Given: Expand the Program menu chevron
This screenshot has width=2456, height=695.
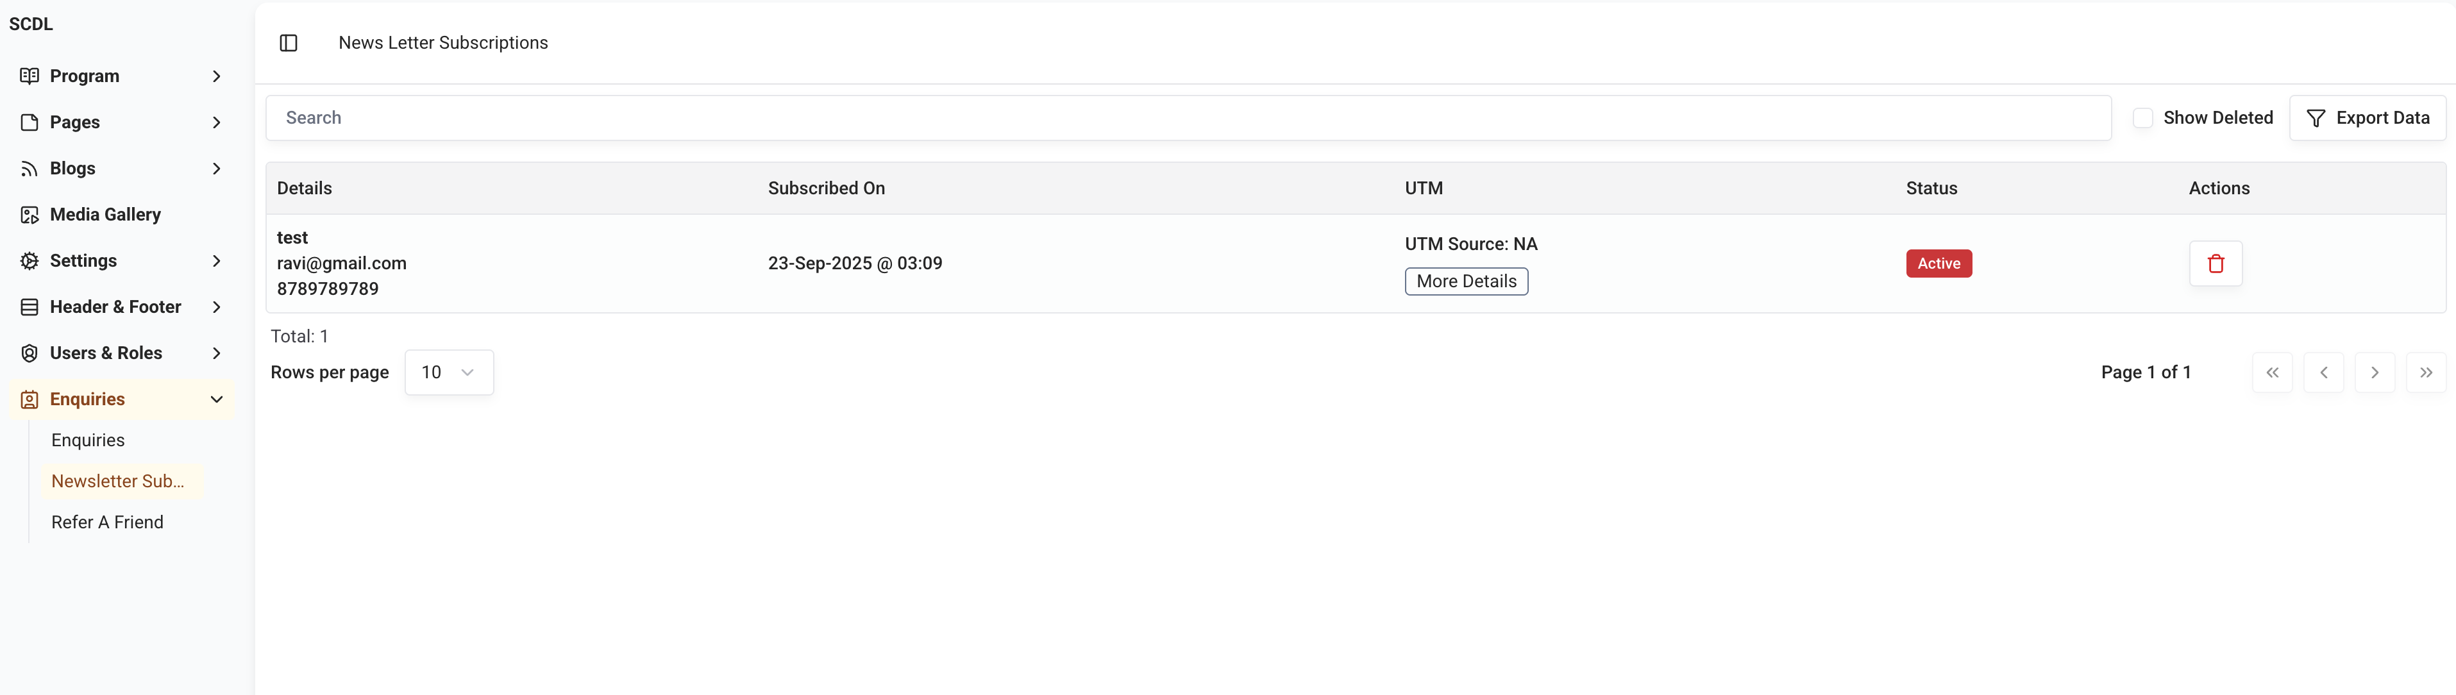Looking at the screenshot, I should tap(217, 76).
